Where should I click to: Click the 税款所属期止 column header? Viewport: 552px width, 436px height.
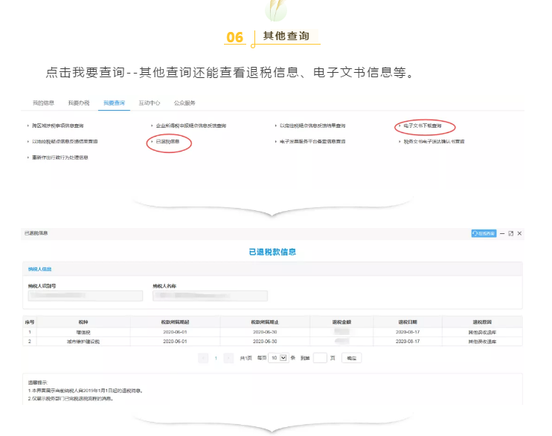(x=265, y=322)
